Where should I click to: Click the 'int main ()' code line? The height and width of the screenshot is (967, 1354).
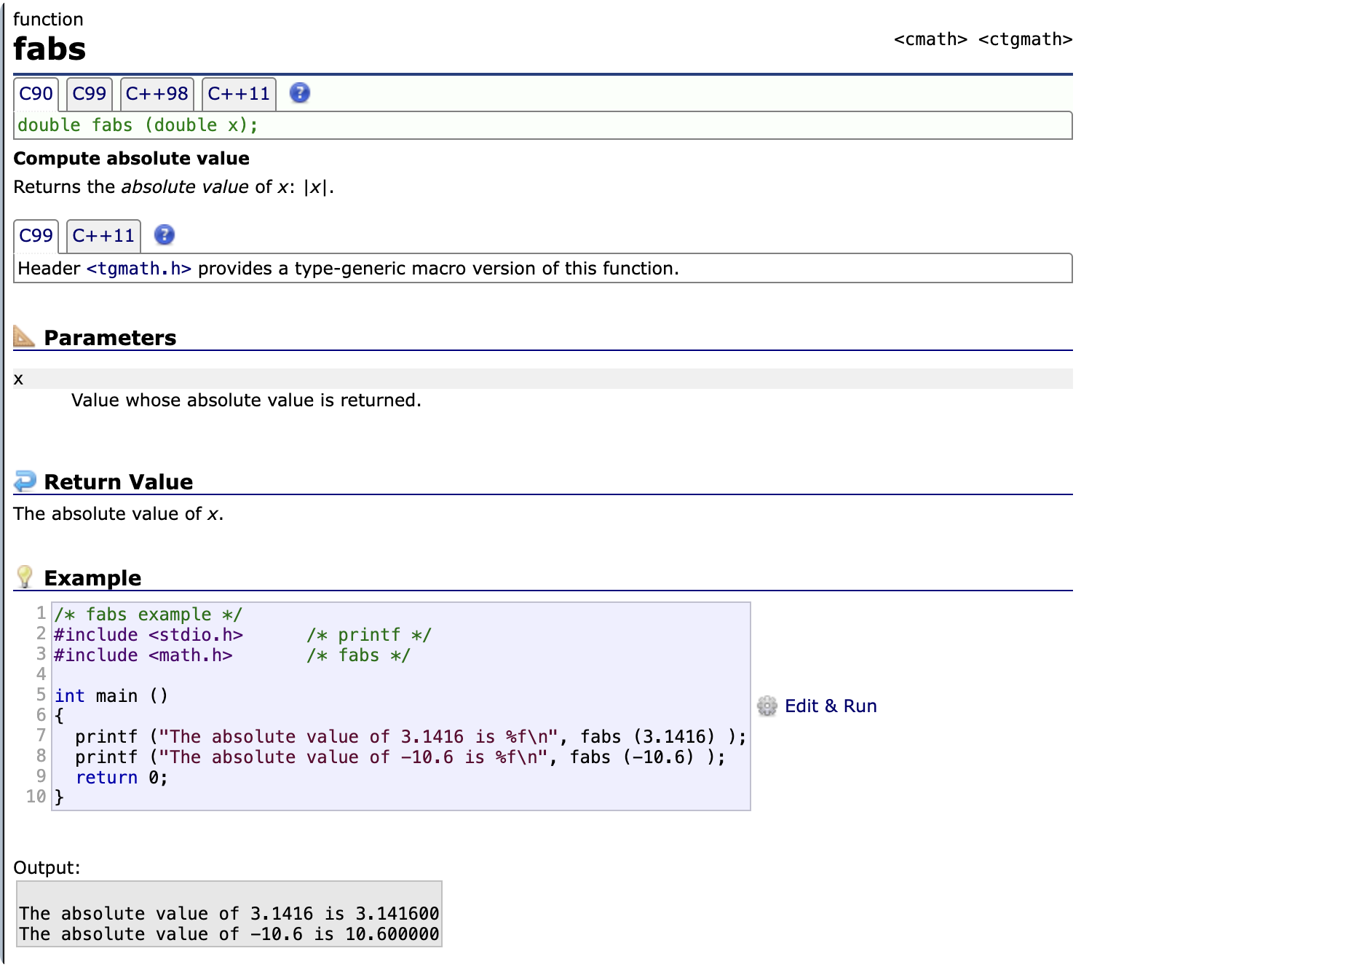111,696
